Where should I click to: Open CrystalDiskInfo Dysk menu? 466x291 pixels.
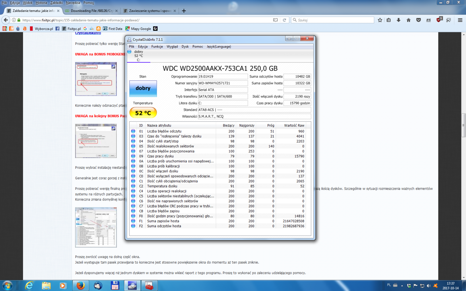pos(185,47)
